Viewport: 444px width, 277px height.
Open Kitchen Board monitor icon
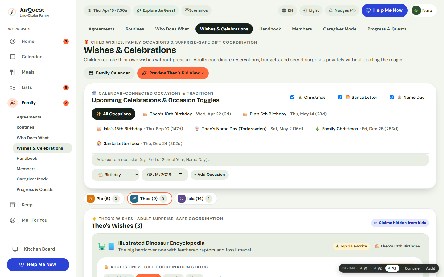click(x=15, y=249)
